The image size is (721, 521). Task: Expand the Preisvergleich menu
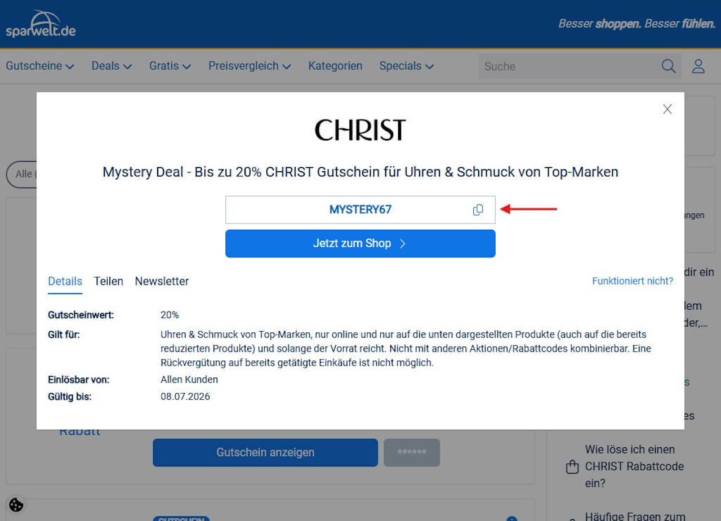click(x=250, y=66)
